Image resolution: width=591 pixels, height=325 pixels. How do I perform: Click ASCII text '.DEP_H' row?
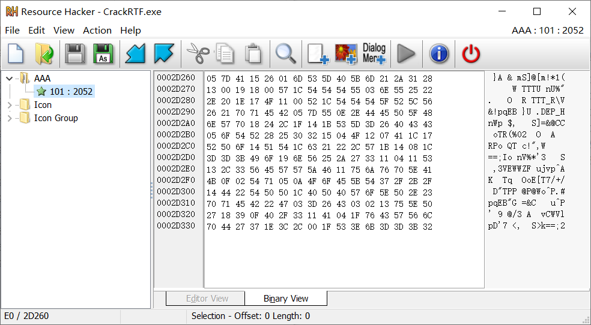pyautogui.click(x=526, y=112)
